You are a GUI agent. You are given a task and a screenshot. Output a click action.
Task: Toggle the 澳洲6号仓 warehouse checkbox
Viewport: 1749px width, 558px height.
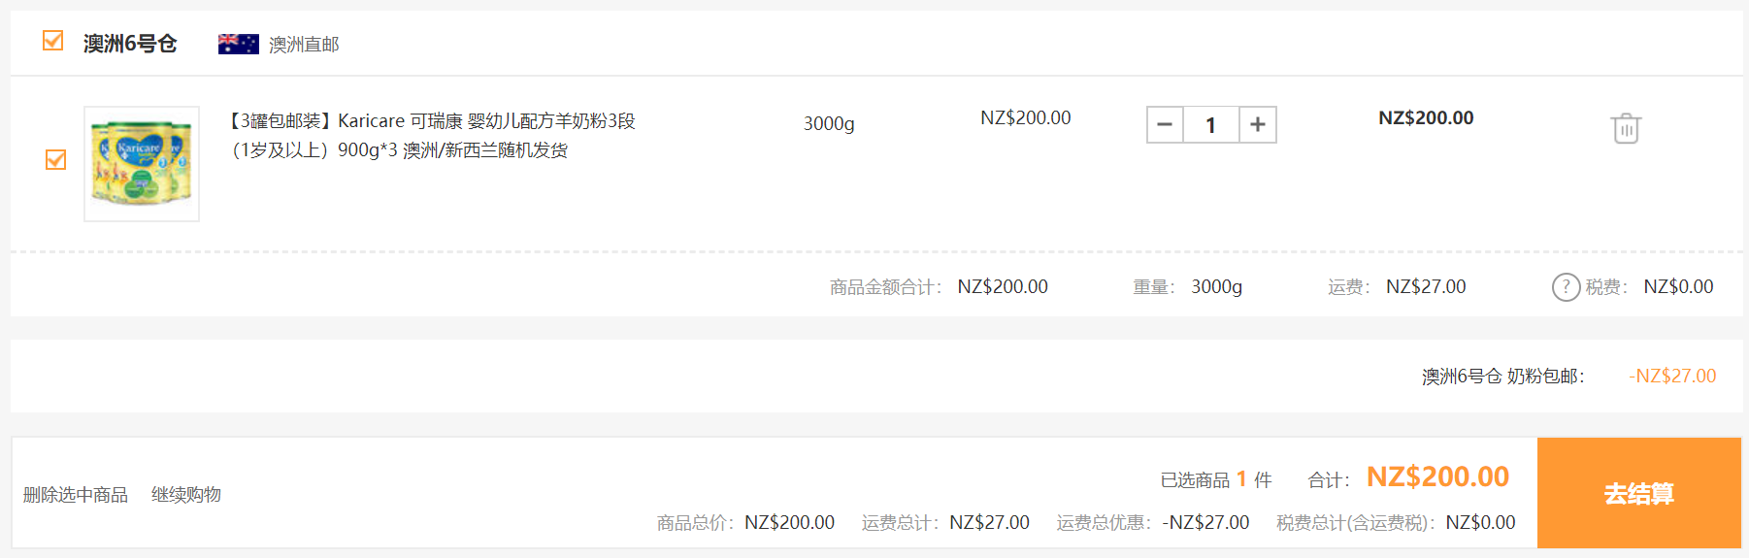[53, 40]
